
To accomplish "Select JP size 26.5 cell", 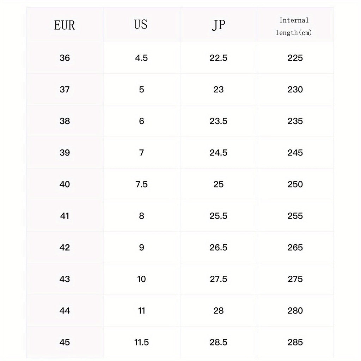I will 218,247.
